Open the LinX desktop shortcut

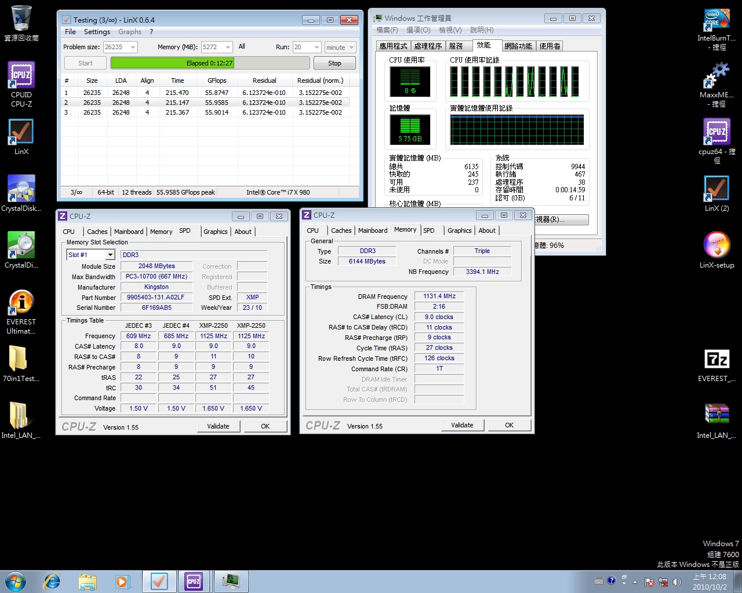point(21,137)
